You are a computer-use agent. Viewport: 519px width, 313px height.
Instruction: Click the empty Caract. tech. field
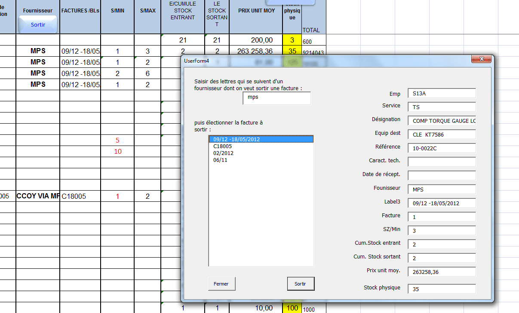point(442,162)
